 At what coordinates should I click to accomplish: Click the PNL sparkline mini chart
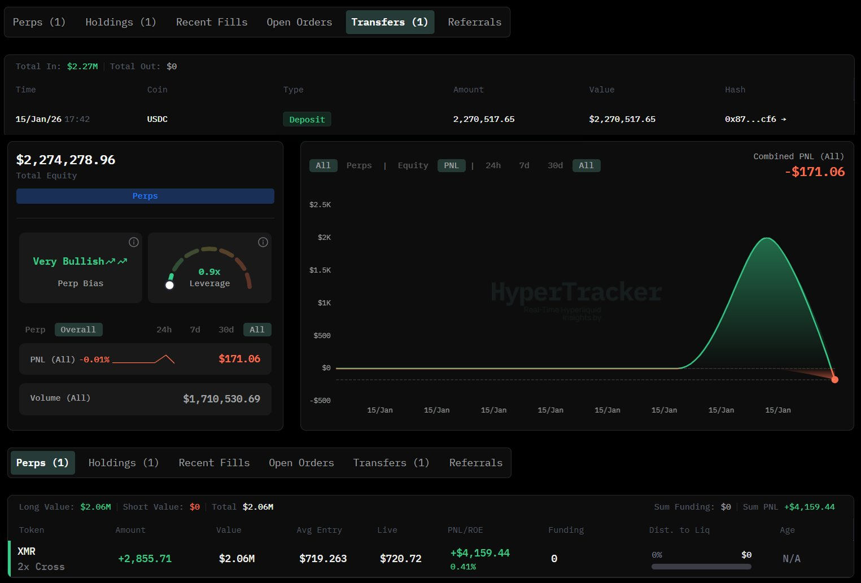point(143,359)
